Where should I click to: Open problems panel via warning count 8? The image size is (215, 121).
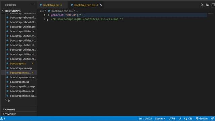[3, 119]
